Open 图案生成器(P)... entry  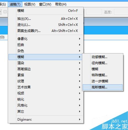click(46, 31)
